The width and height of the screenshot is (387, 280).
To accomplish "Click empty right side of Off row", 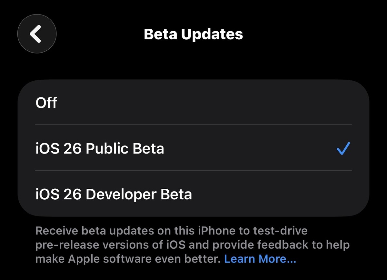I will (290, 103).
